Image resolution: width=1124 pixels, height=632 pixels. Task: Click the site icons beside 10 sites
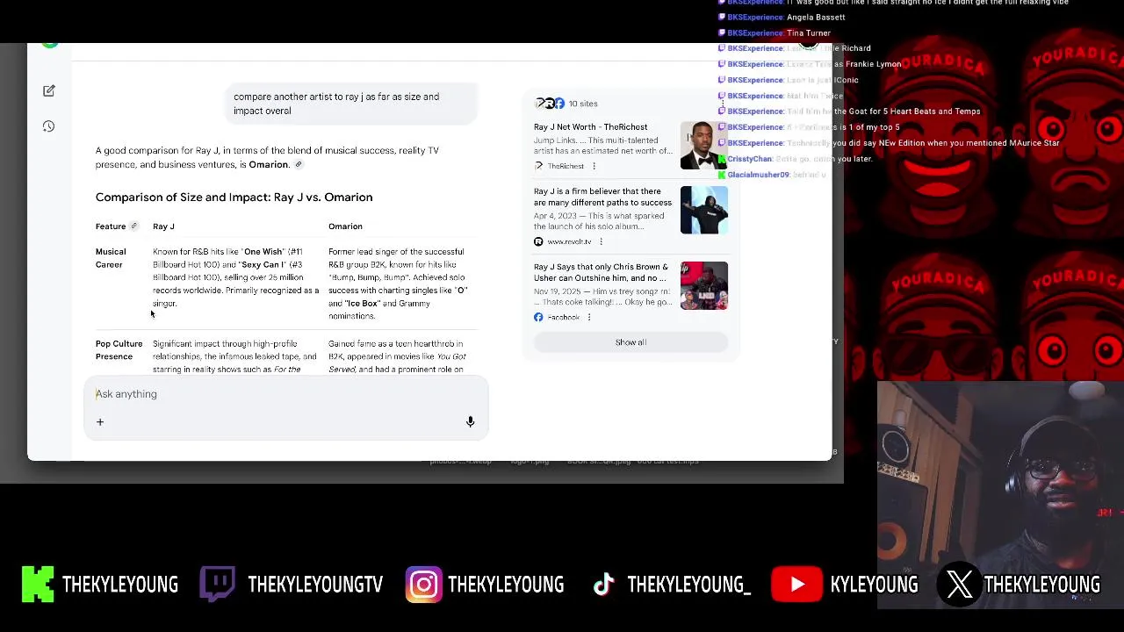tap(549, 104)
